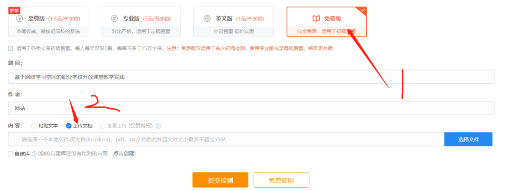Open the 英文版 plan card
The height and width of the screenshot is (191, 513).
tap(234, 22)
